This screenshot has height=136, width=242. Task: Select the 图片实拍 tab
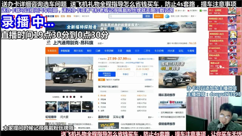(x=78, y=51)
